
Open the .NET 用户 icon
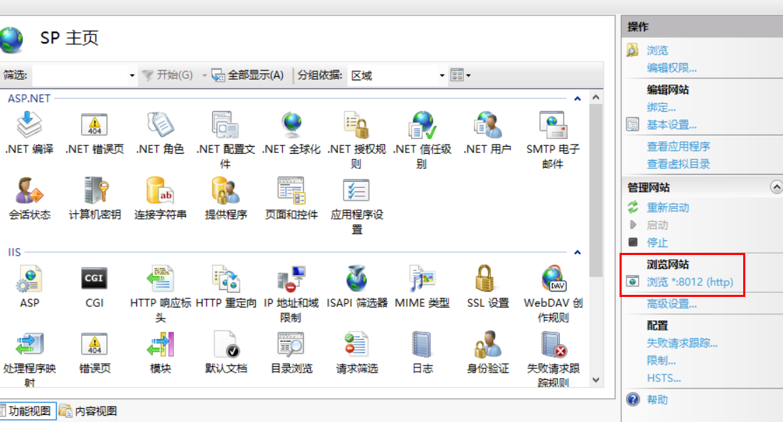coord(488,125)
